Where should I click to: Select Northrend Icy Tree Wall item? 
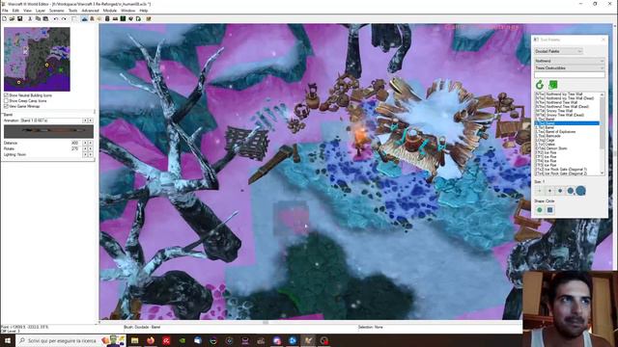coord(567,94)
